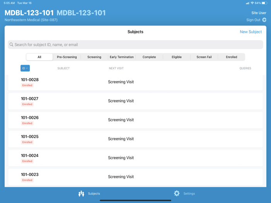Screen dimensions: 271x203
Task: Open the Subjects bottom tab label
Action: [94, 193]
